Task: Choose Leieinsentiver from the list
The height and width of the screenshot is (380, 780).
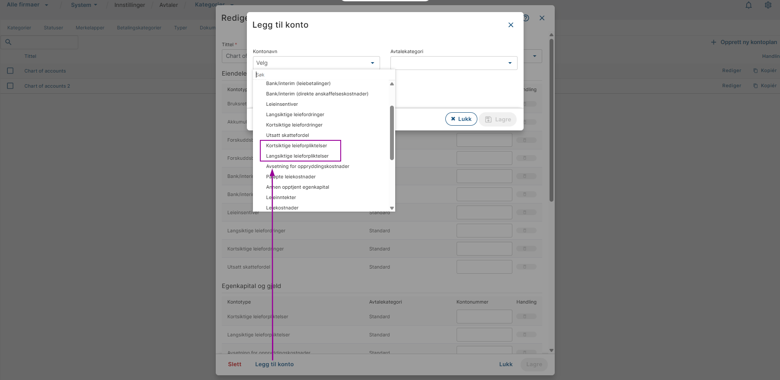Action: 282,104
